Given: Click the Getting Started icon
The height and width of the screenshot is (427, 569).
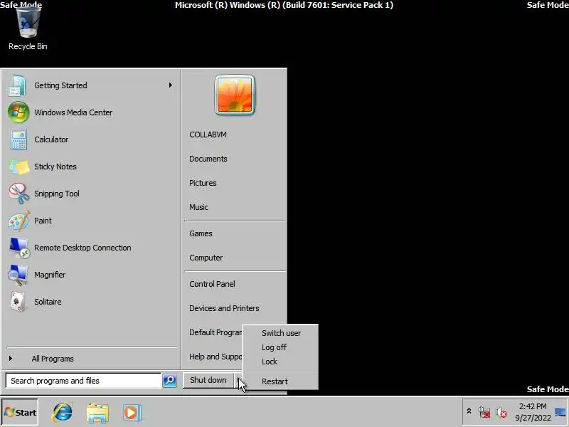Looking at the screenshot, I should pyautogui.click(x=17, y=85).
